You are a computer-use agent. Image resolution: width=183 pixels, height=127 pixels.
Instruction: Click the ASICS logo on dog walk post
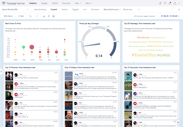tap(135, 94)
